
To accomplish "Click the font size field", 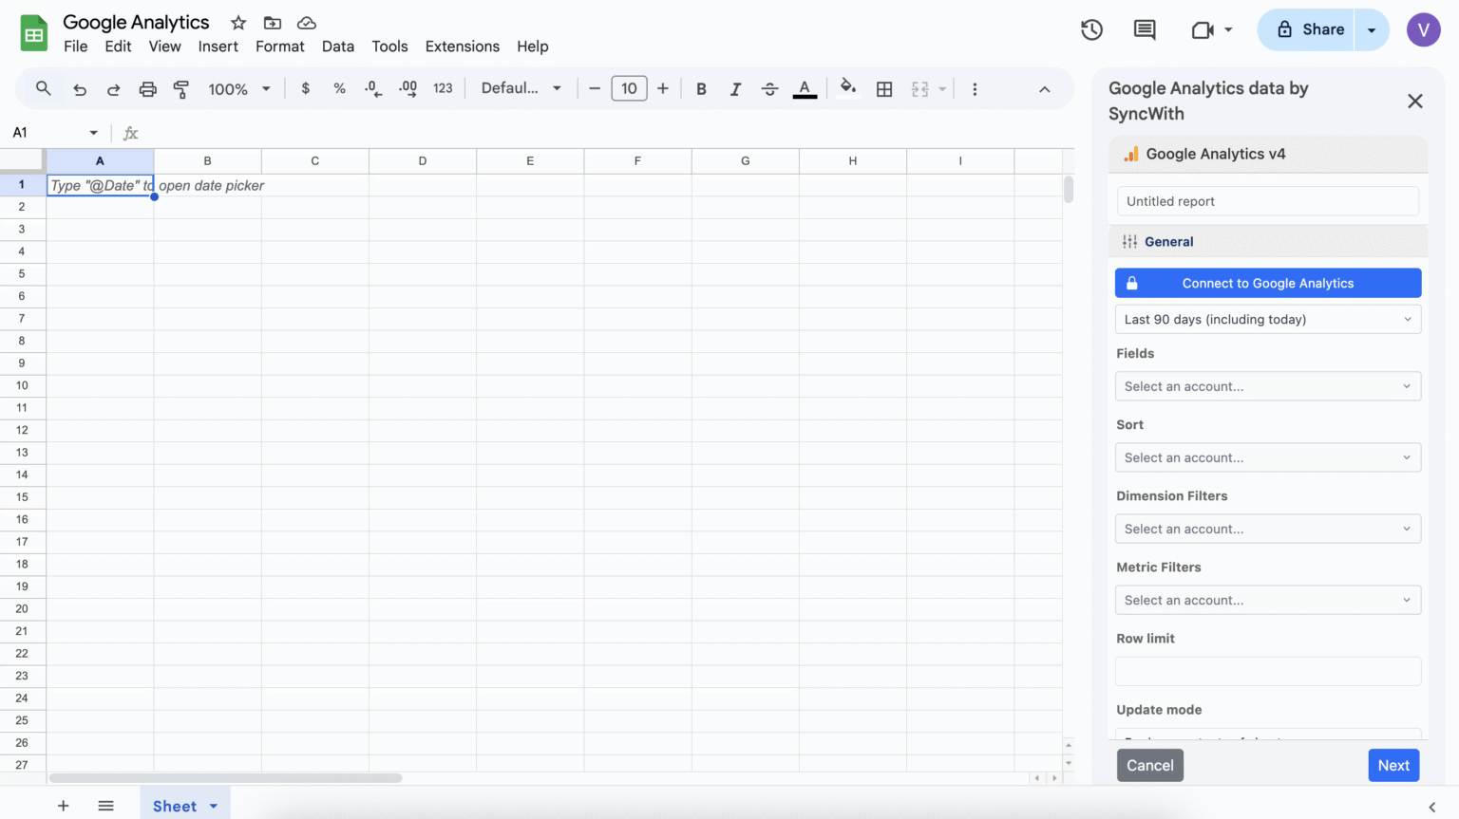I will (x=629, y=88).
